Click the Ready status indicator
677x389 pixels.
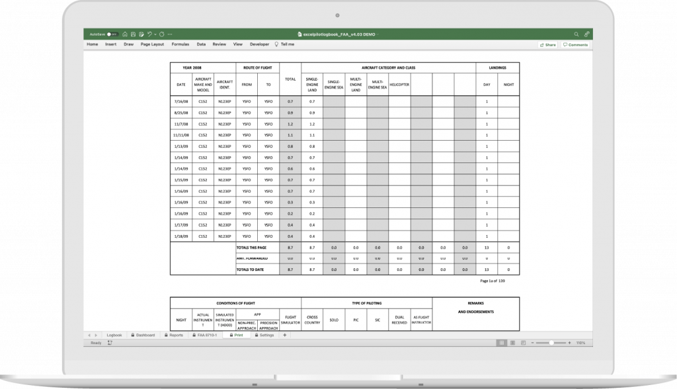[x=96, y=343]
